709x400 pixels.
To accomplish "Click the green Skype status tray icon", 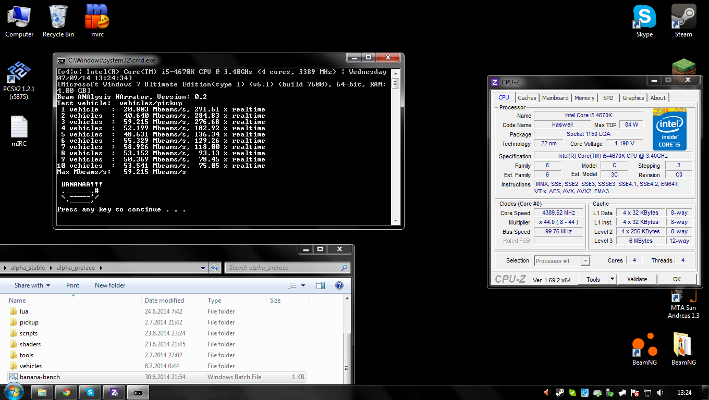I will coord(572,393).
